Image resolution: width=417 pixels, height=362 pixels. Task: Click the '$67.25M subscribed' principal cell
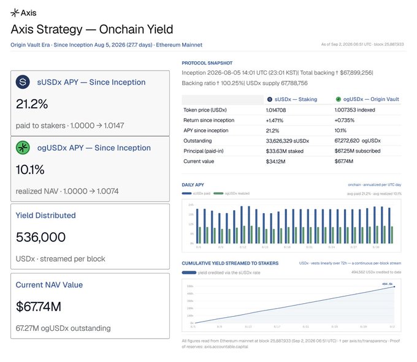(358, 151)
